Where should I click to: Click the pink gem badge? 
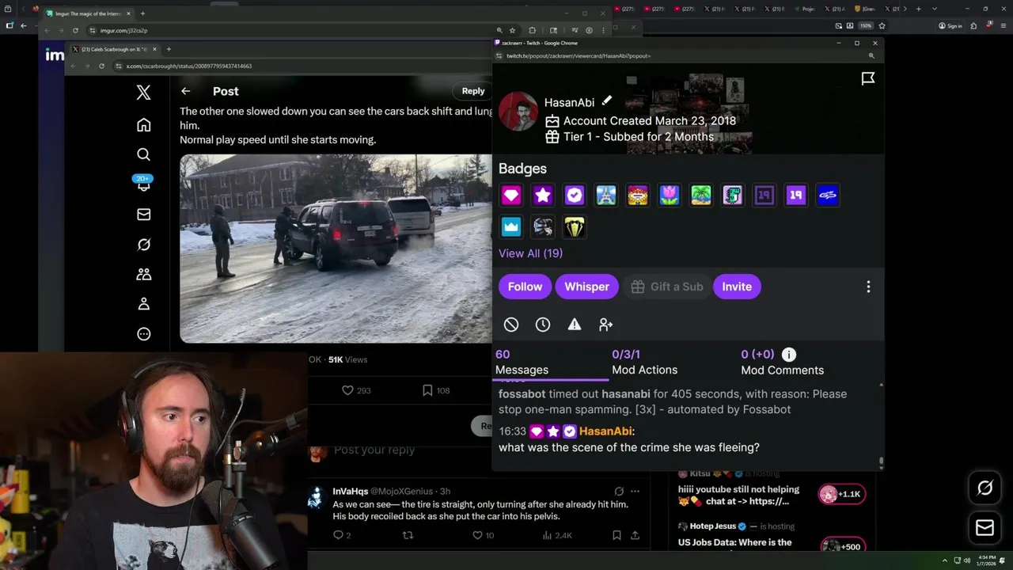(x=511, y=196)
